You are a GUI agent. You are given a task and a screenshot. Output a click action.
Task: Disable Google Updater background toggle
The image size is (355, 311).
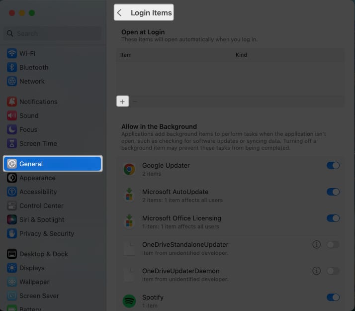pos(333,165)
